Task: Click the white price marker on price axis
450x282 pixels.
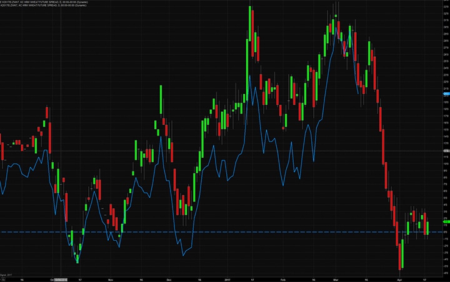Action: (446, 150)
